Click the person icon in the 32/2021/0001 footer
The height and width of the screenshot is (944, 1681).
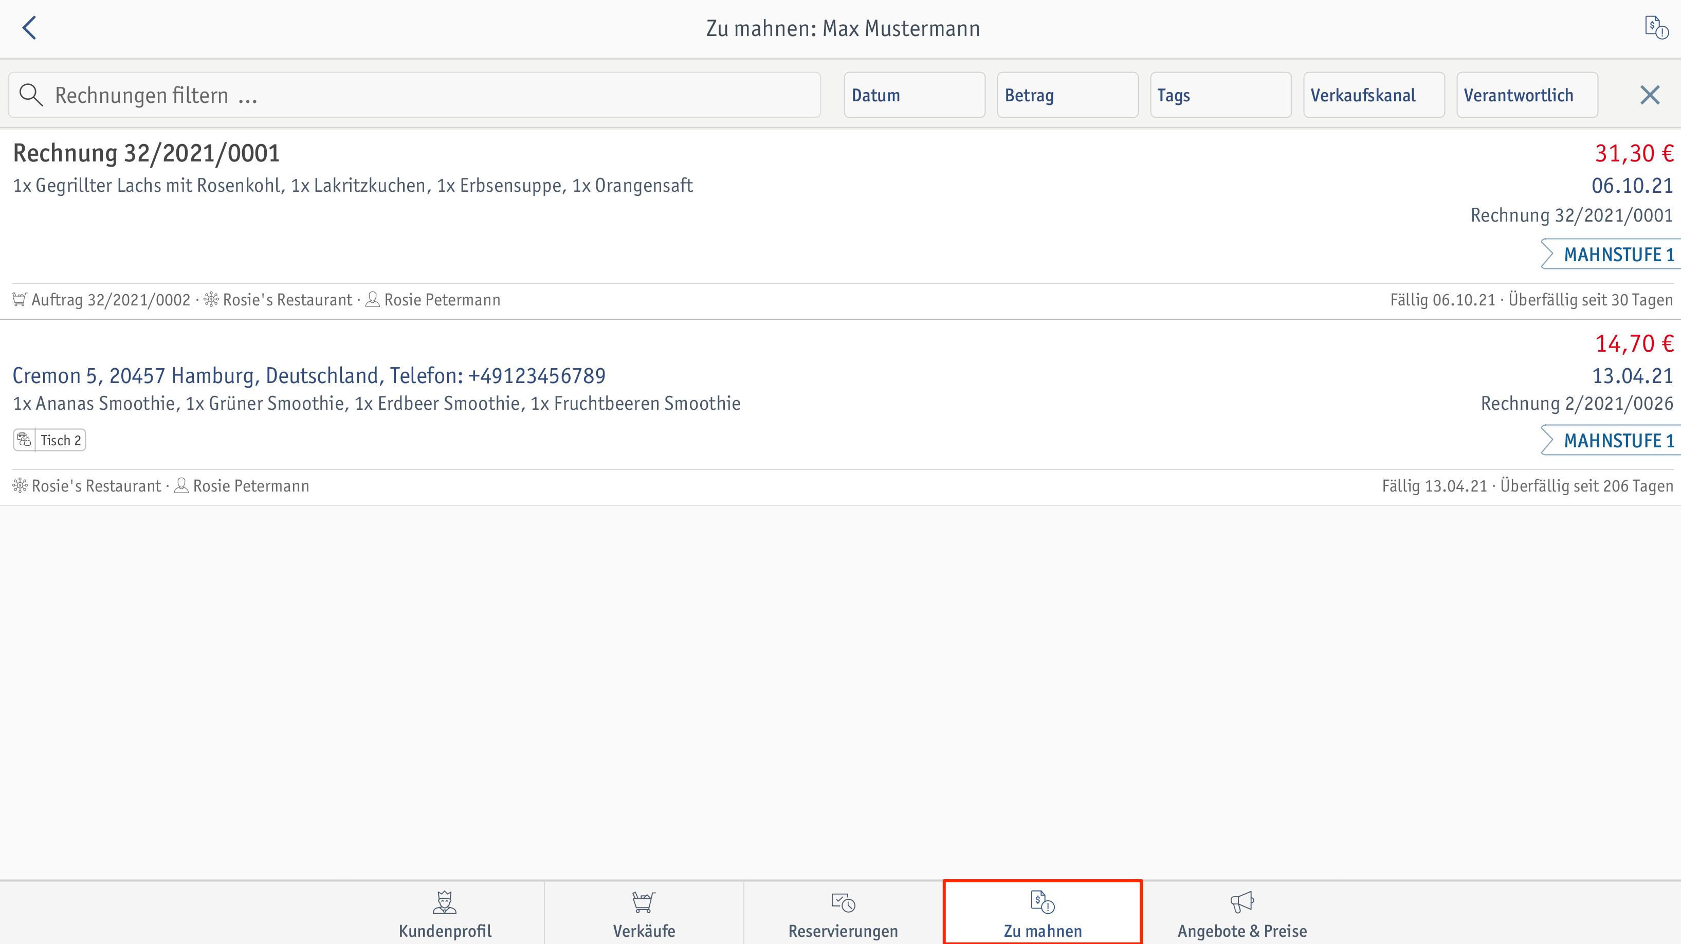click(373, 300)
